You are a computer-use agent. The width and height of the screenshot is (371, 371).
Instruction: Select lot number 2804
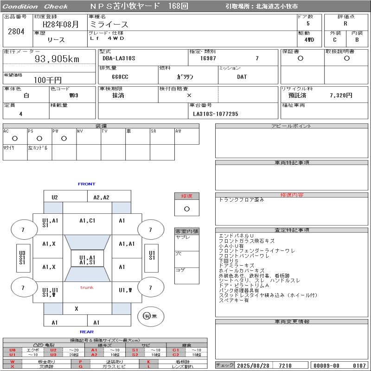(x=16, y=31)
